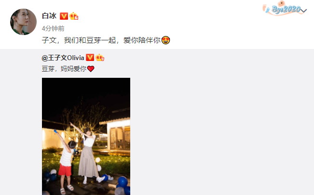Open the 白冰 username link
The image size is (314, 195).
[49, 16]
